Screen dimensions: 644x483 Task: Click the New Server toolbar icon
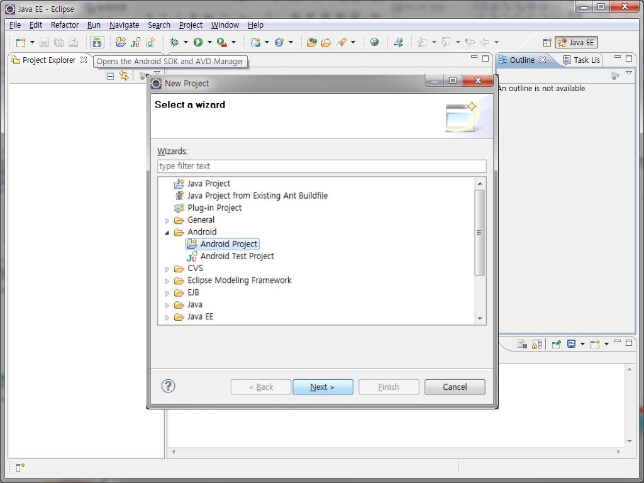255,42
